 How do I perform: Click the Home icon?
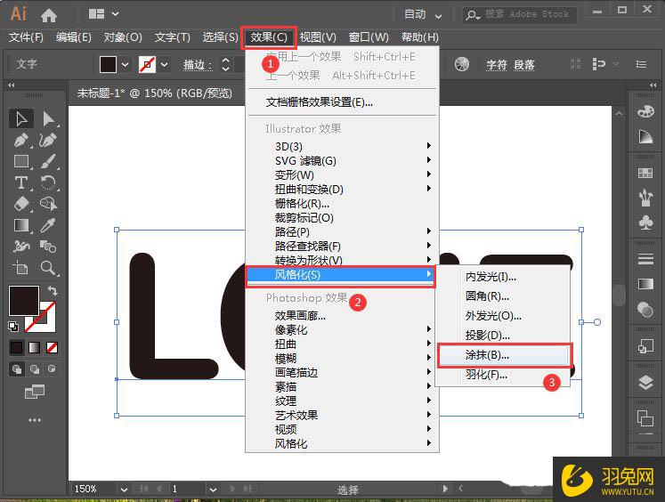pos(49,15)
